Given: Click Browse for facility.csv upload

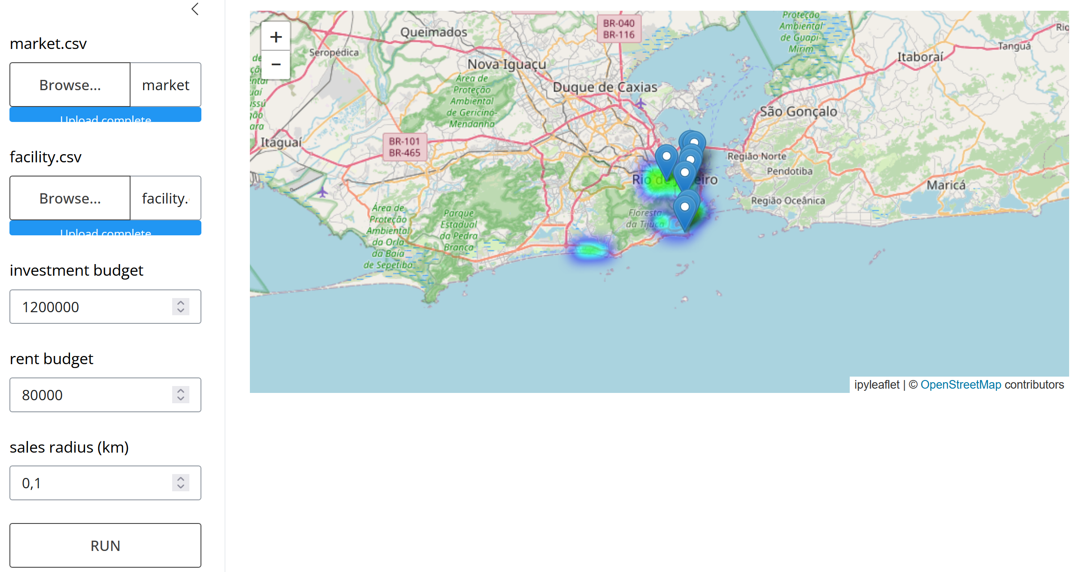Looking at the screenshot, I should tap(70, 198).
